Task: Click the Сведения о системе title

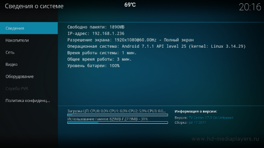Action: click(x=34, y=6)
